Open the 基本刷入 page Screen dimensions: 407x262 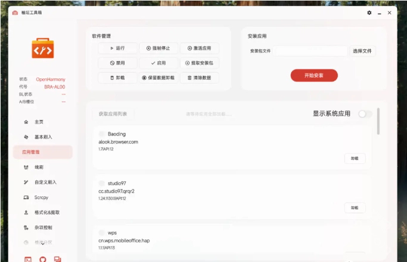(43, 137)
